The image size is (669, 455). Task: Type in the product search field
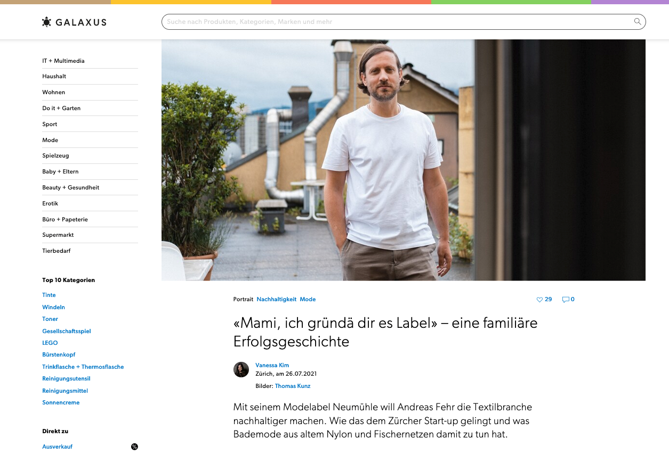coord(394,22)
